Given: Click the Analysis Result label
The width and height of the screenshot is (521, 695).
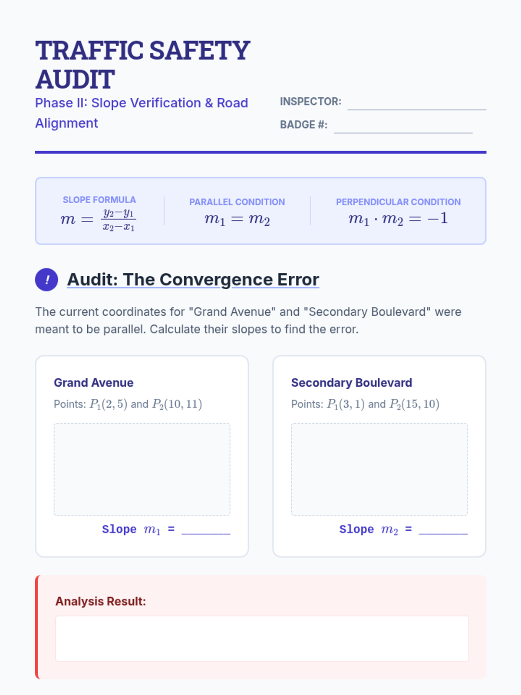Looking at the screenshot, I should (101, 601).
